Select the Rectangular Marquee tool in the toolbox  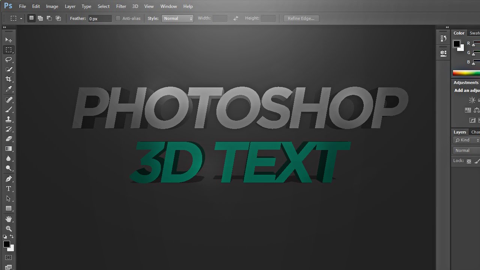(9, 49)
